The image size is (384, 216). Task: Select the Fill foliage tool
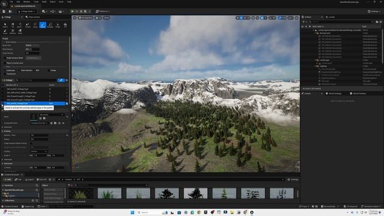[x=65, y=25]
